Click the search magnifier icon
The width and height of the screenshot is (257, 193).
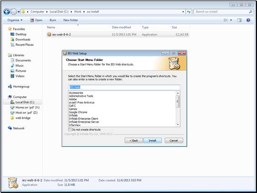250,12
